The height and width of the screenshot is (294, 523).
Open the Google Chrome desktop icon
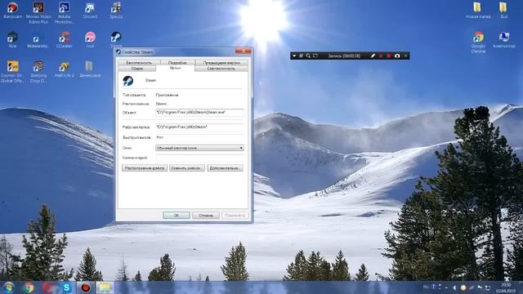pyautogui.click(x=478, y=42)
